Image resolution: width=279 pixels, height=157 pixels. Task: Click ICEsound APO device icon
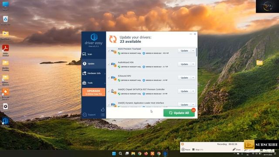pyautogui.click(x=113, y=78)
